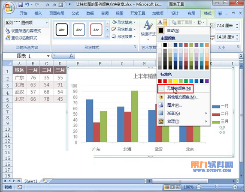The image size is (245, 192).
Task: Zoom out with the minus button
Action: coord(199,187)
